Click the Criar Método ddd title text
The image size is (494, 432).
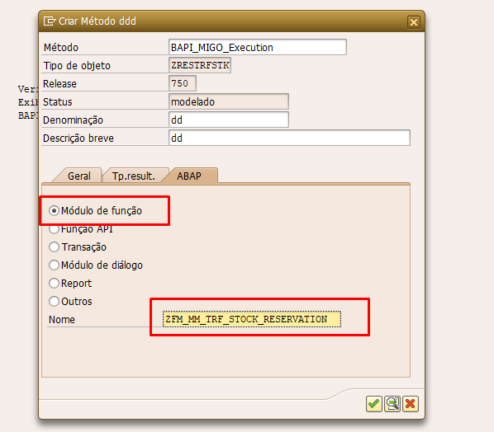click(97, 21)
